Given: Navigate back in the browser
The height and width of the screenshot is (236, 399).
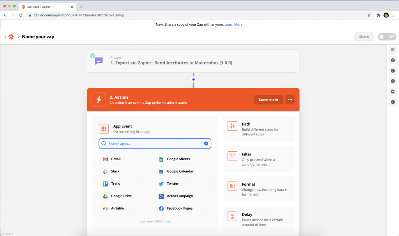Looking at the screenshot, I should 5,15.
